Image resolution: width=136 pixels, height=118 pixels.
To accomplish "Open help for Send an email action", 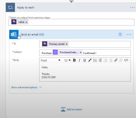I will pos(120,34).
